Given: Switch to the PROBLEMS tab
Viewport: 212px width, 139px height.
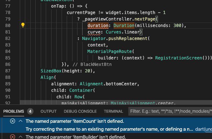Looking at the screenshot, I should [x=14, y=111].
